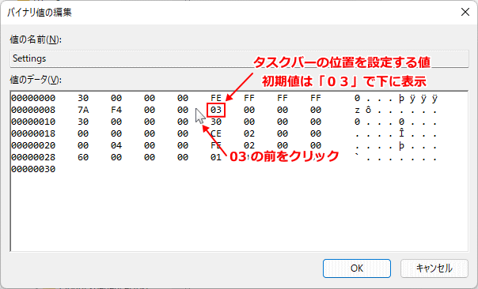Click offset label 00000000
This screenshot has height=289, width=478.
pyautogui.click(x=33, y=98)
